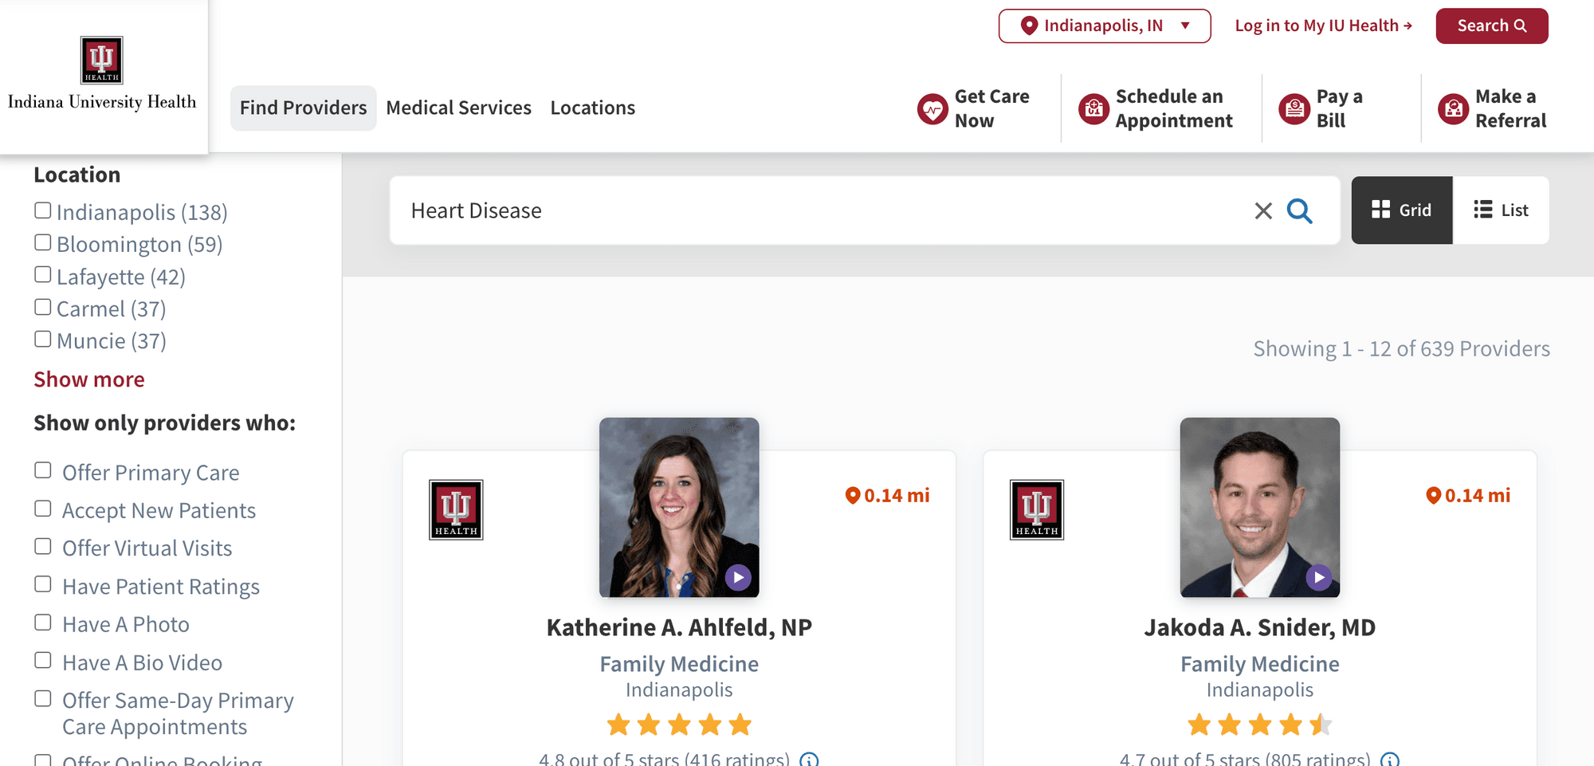Clear the Heart Disease search text
The width and height of the screenshot is (1594, 766).
click(1262, 211)
